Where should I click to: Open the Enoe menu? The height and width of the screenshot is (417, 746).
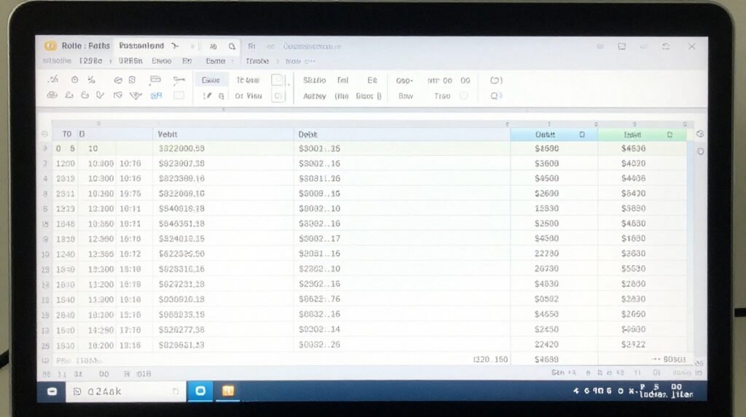(161, 61)
